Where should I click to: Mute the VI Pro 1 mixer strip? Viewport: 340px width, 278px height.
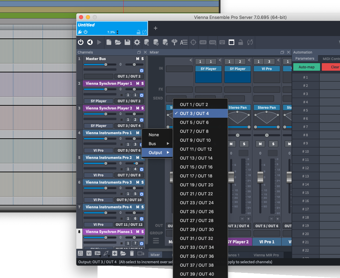(260, 144)
